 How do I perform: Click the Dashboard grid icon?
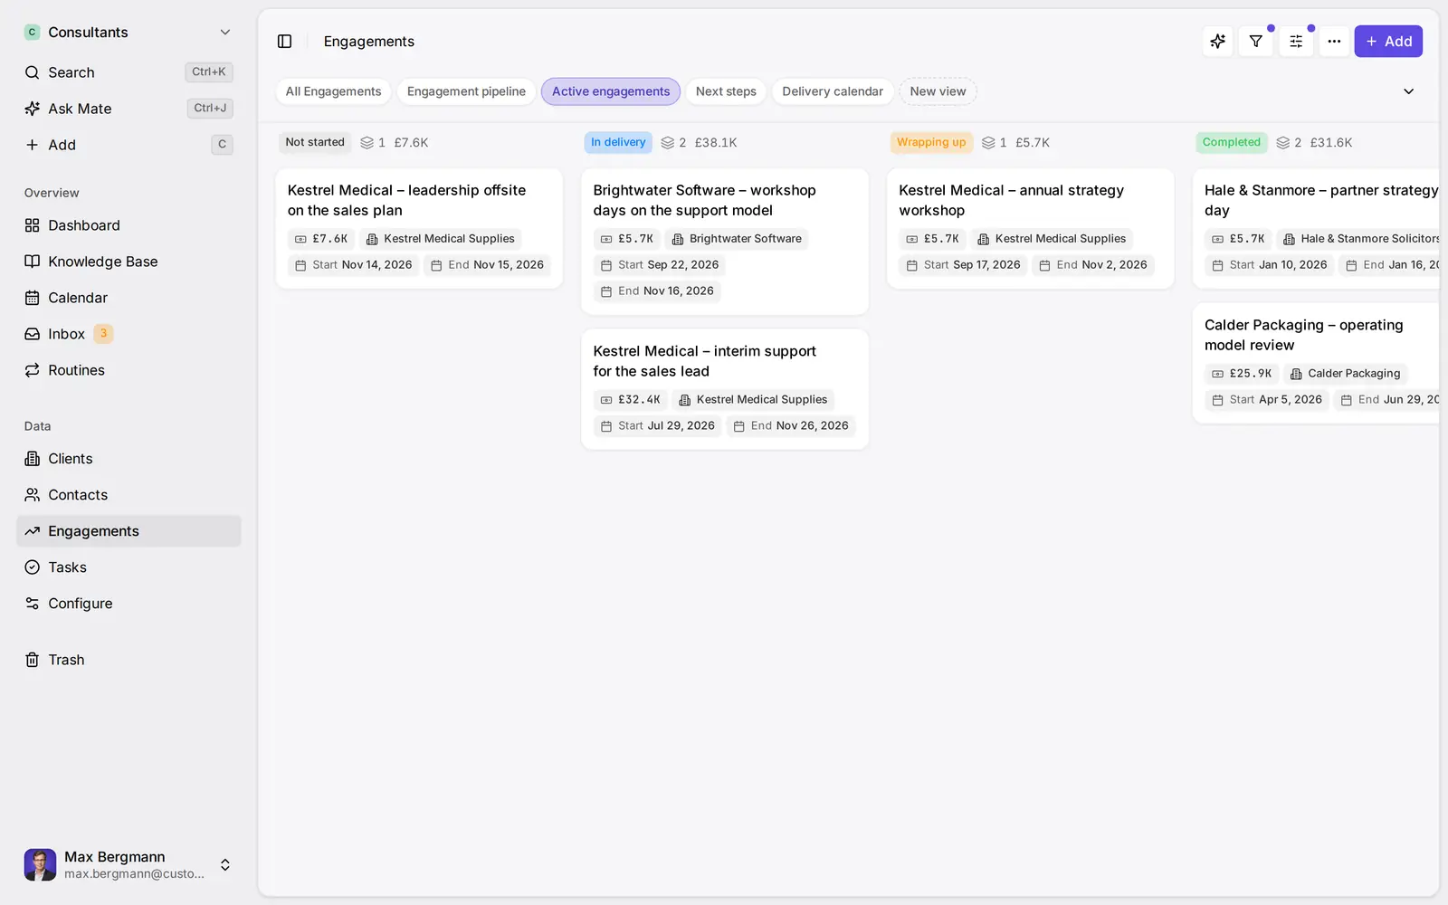coord(32,225)
